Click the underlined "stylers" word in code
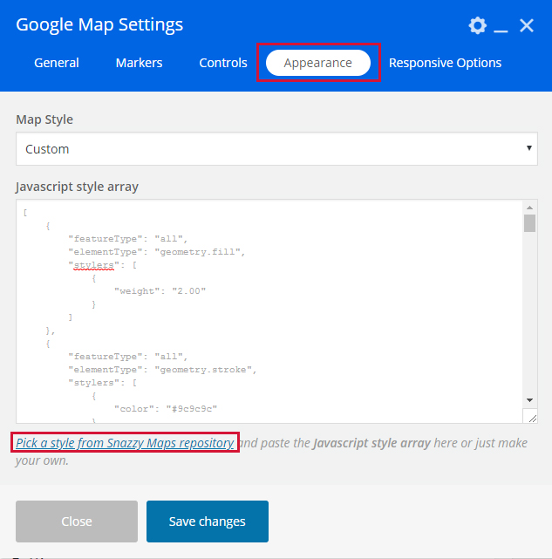552x559 pixels. coord(92,264)
